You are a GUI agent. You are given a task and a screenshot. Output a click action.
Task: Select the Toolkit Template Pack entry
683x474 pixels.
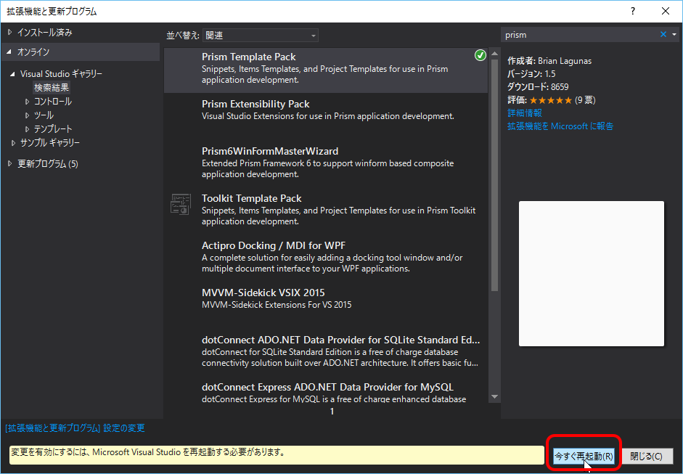coord(326,211)
